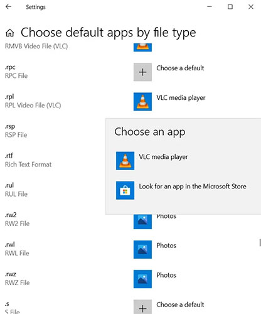Screen dimensions: 261x314
Task: Click the plus icon for .rpc file
Action: [142, 72]
